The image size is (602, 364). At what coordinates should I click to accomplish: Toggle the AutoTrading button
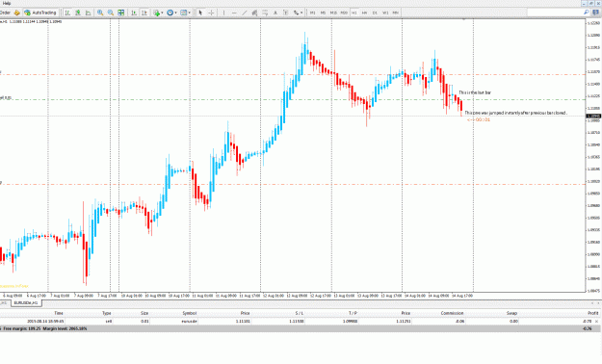[40, 13]
